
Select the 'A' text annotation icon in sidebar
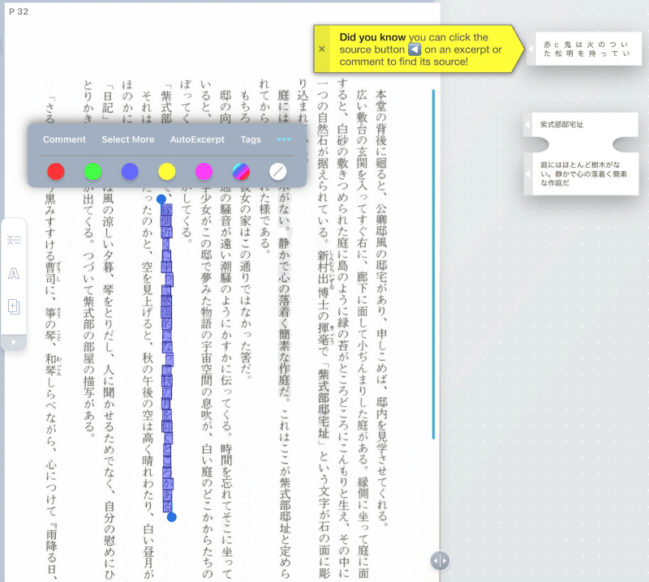pos(13,273)
